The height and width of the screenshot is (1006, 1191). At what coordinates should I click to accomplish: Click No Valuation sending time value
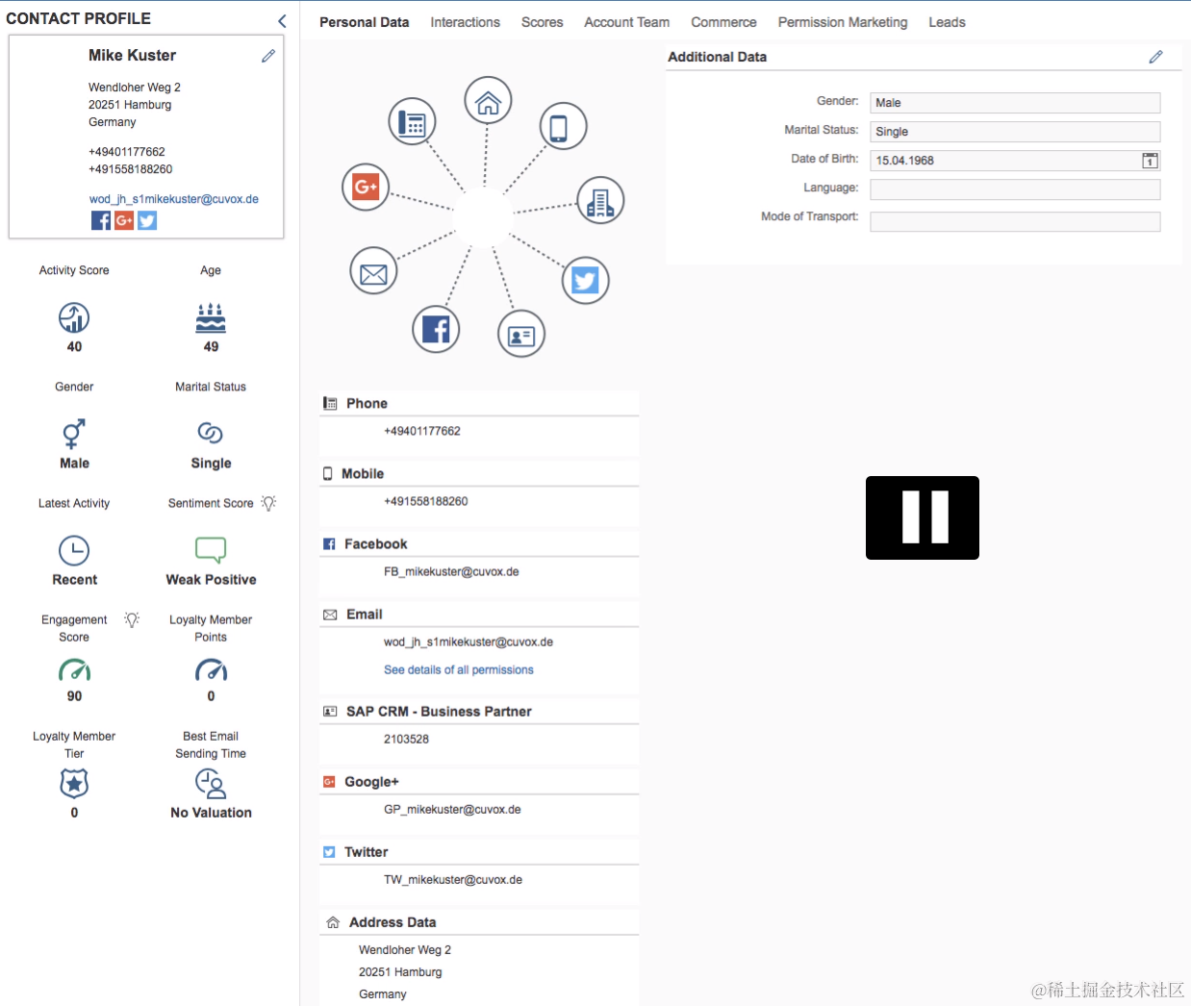coord(211,812)
